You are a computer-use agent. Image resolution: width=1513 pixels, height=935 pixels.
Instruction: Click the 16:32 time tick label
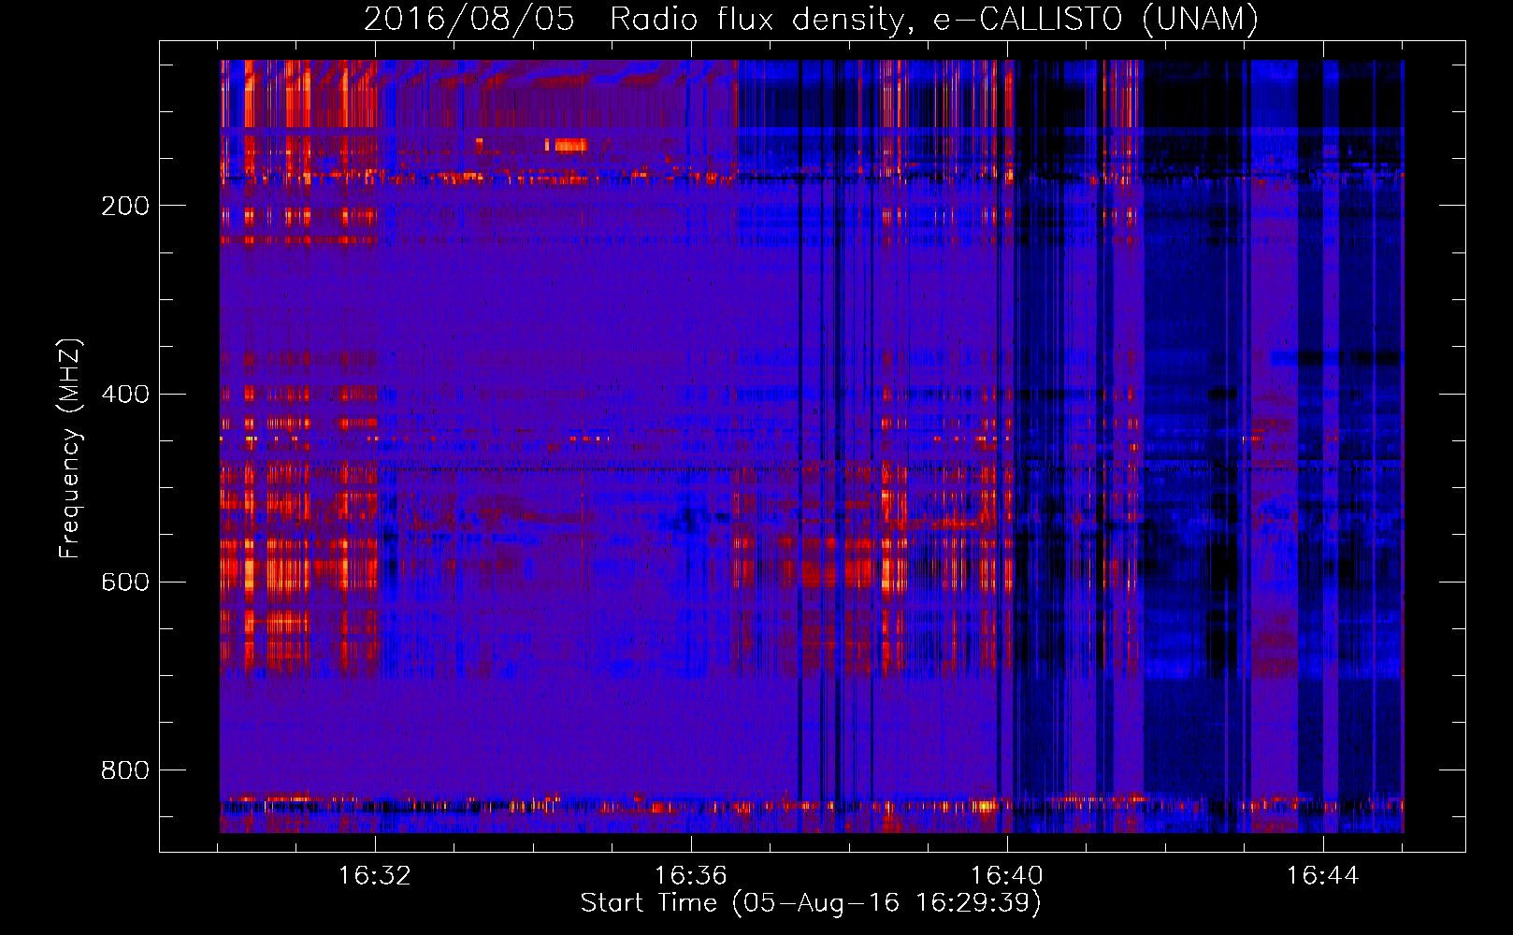coord(375,876)
